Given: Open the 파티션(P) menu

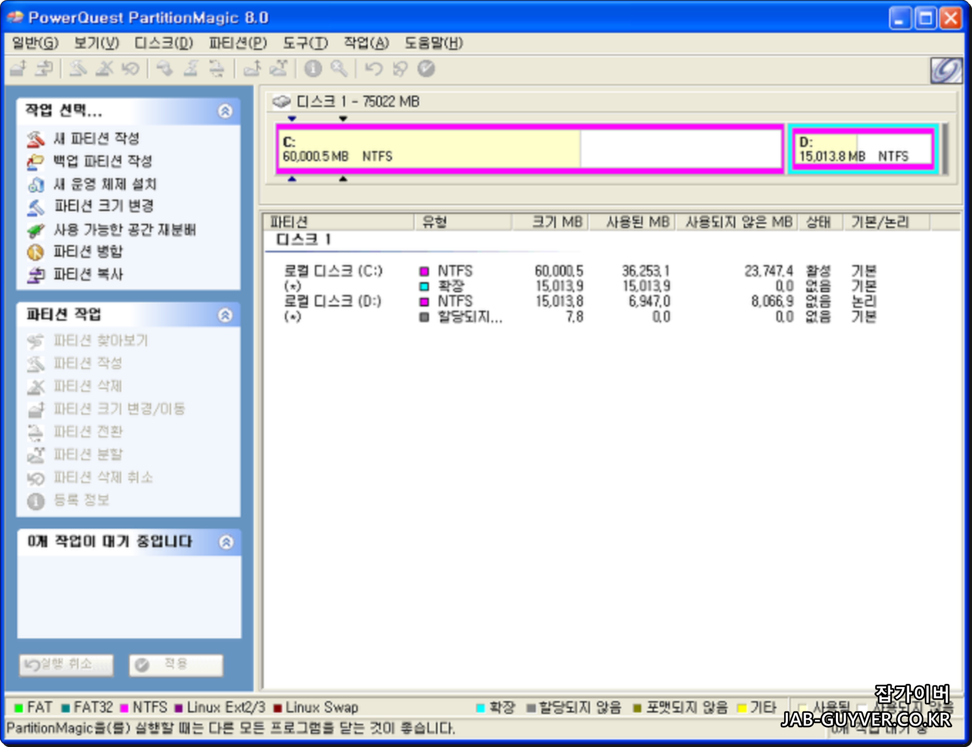Looking at the screenshot, I should click(238, 43).
